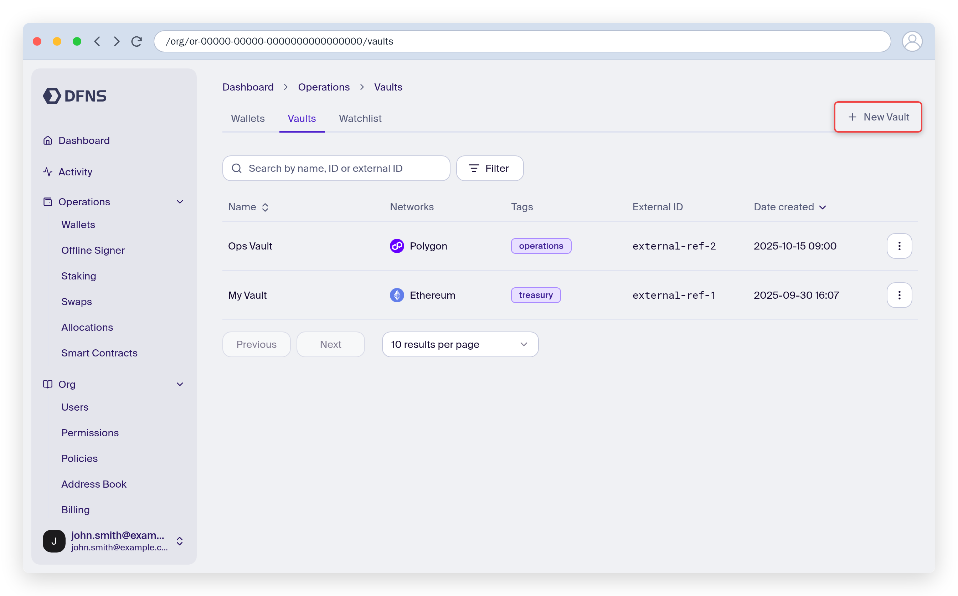Open Address Book in the sidebar
Image resolution: width=958 pixels, height=596 pixels.
(x=94, y=484)
